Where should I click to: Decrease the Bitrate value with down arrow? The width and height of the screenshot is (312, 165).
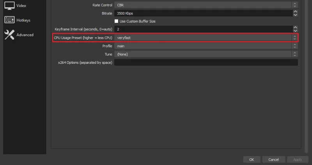click(295, 15)
